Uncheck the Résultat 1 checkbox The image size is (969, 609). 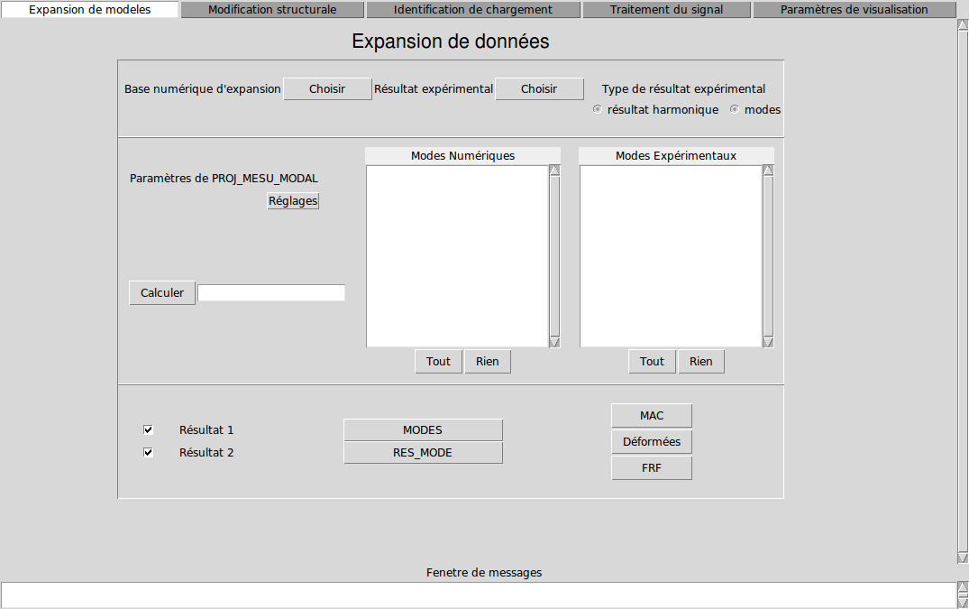pyautogui.click(x=149, y=430)
